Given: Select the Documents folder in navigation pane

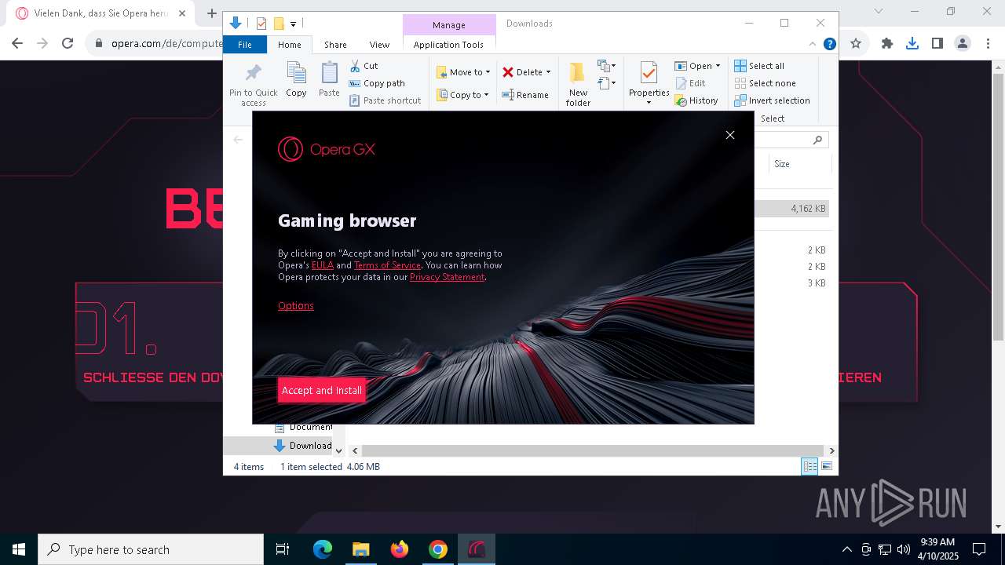Looking at the screenshot, I should tap(302, 427).
